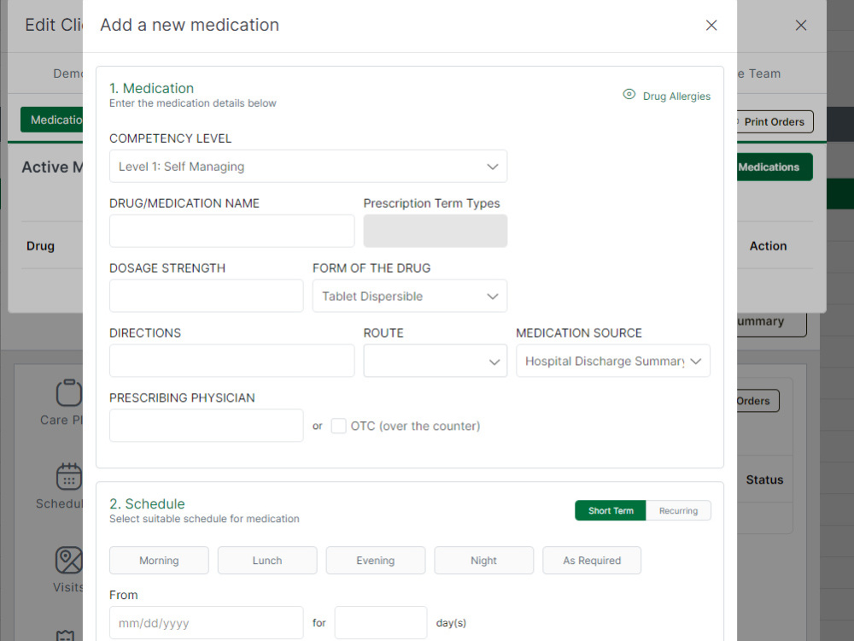This screenshot has height=641, width=854.
Task: Click the Prescription Term Types field
Action: pos(436,231)
